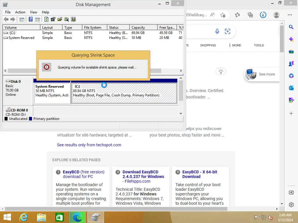
Task: Click the plus Customize sidebar icon
Action: 291,114
